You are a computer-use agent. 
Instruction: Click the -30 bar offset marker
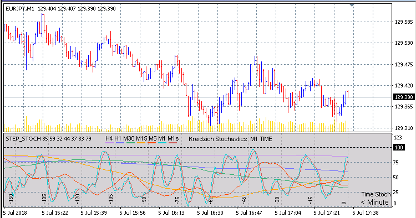pyautogui.click(x=277, y=200)
